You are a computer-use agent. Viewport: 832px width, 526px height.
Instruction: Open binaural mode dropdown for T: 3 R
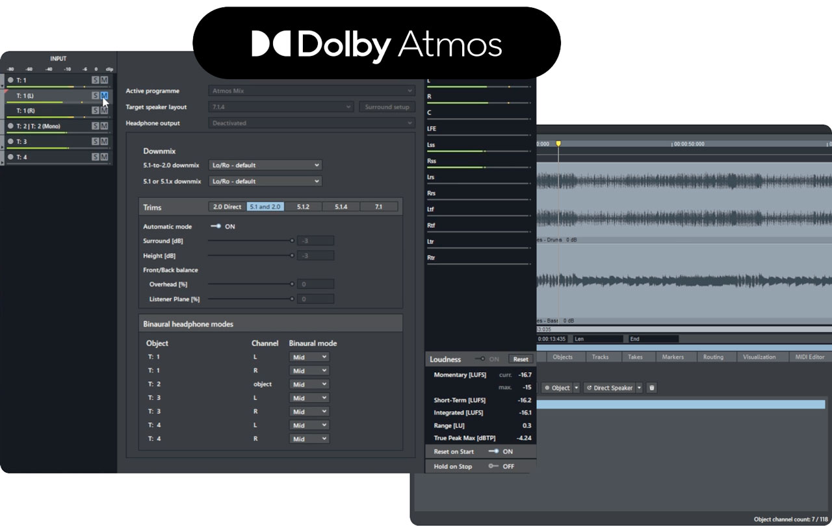click(309, 412)
